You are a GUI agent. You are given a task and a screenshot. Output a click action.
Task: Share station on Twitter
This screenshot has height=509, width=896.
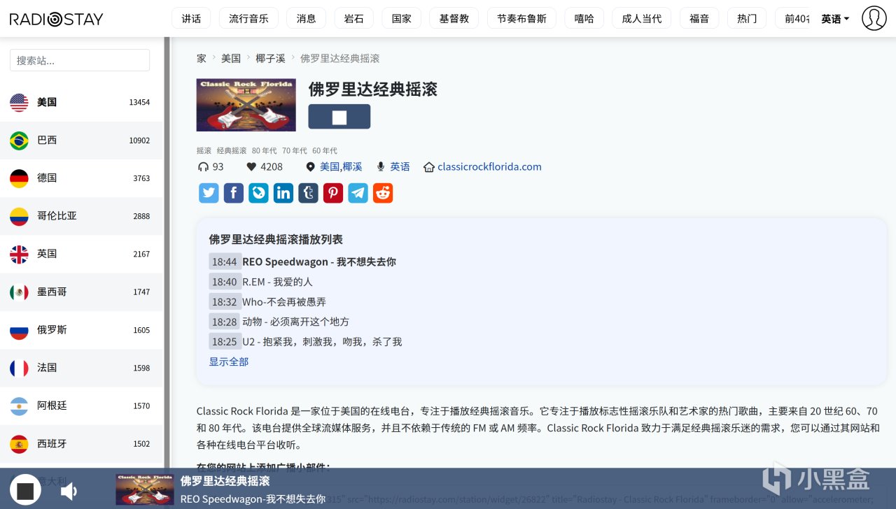point(209,193)
